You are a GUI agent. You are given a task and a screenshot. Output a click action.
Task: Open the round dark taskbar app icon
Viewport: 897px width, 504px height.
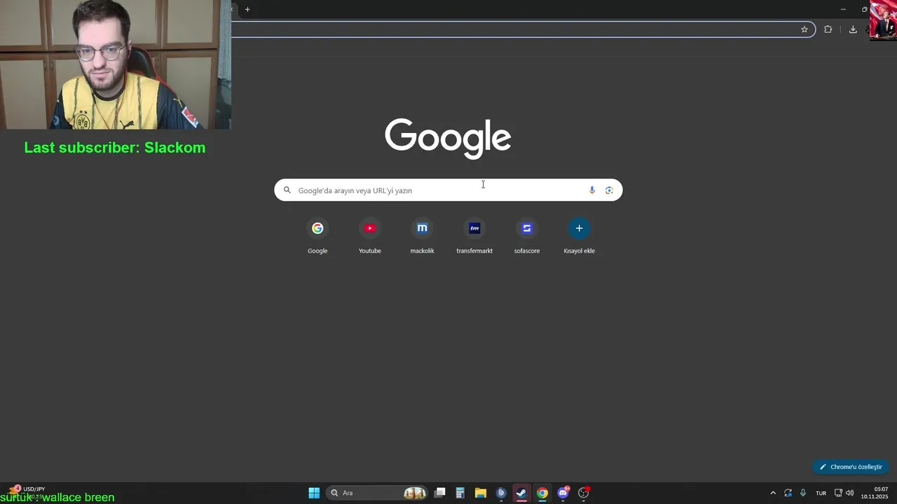click(501, 493)
